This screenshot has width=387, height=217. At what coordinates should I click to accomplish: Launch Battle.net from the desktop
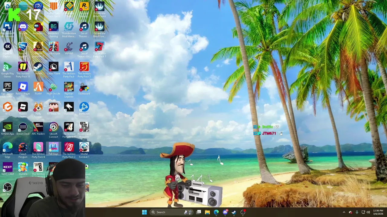coord(84,109)
